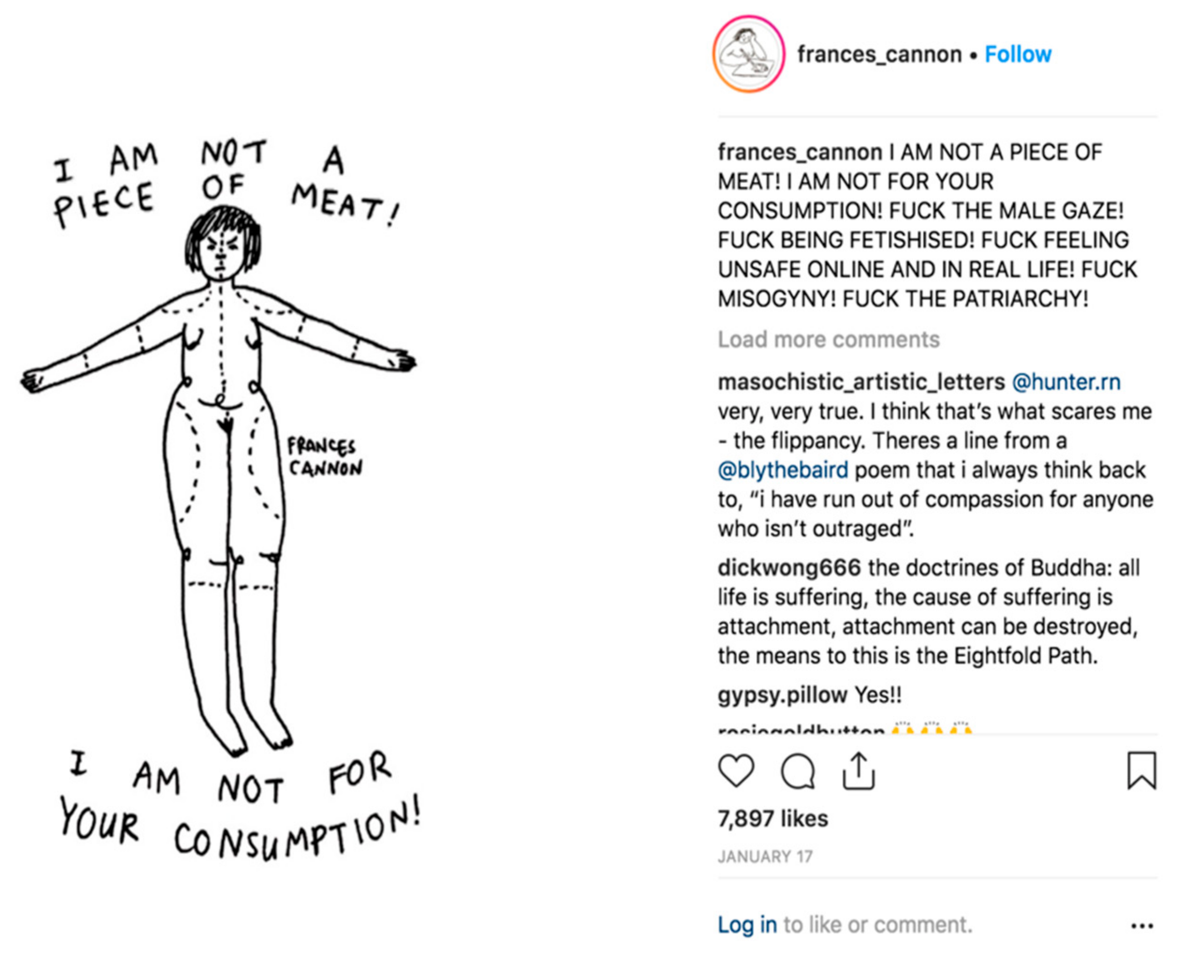Image resolution: width=1189 pixels, height=955 pixels.
Task: Click the share arrow icon
Action: (858, 770)
